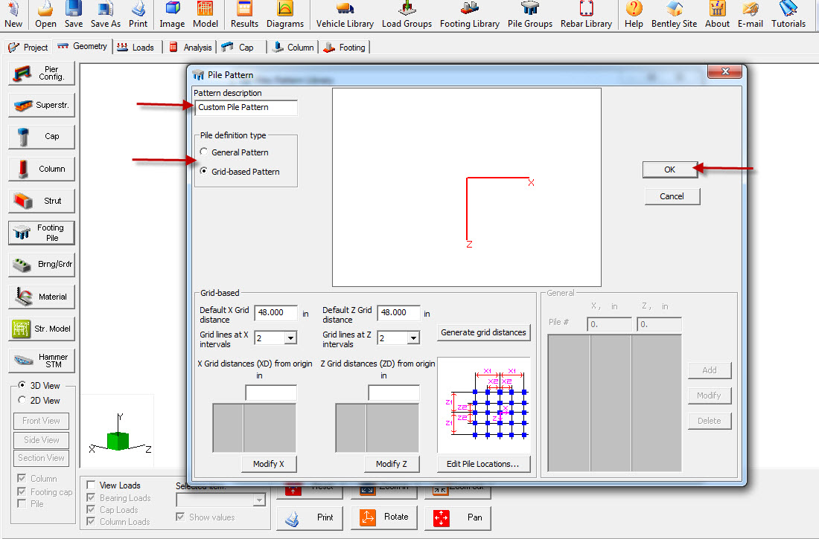The width and height of the screenshot is (819, 539).
Task: Open the About dialog icon
Action: 717,15
